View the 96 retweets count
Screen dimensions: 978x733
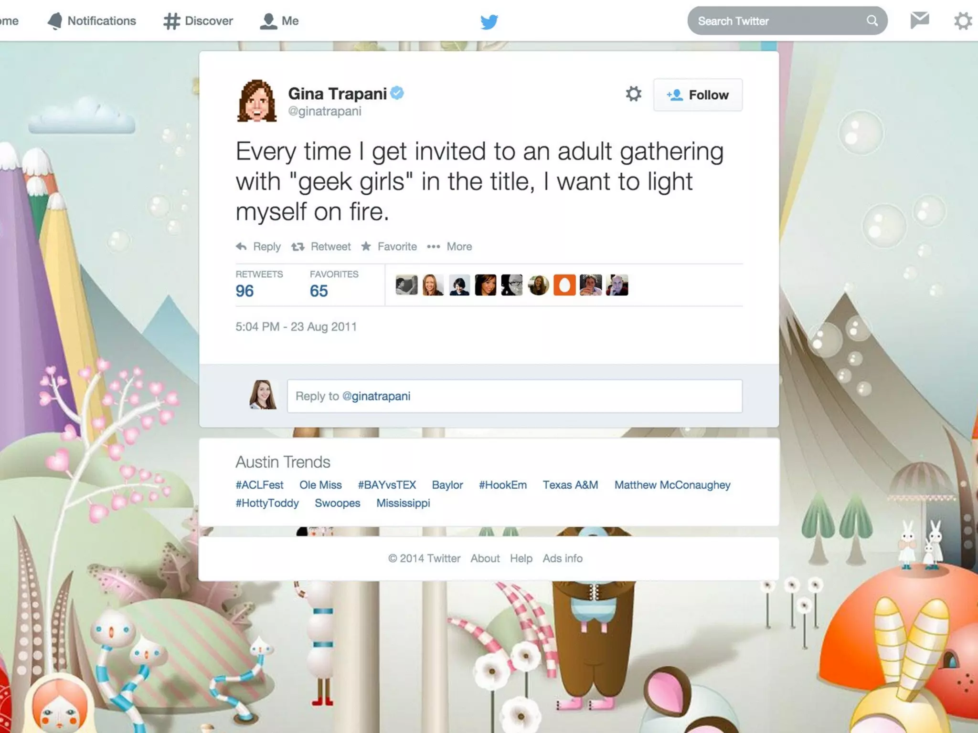click(x=244, y=291)
